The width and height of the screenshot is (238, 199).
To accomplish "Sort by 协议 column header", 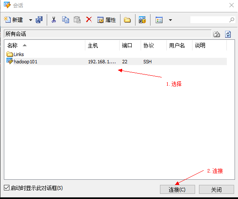I will [x=154, y=45].
